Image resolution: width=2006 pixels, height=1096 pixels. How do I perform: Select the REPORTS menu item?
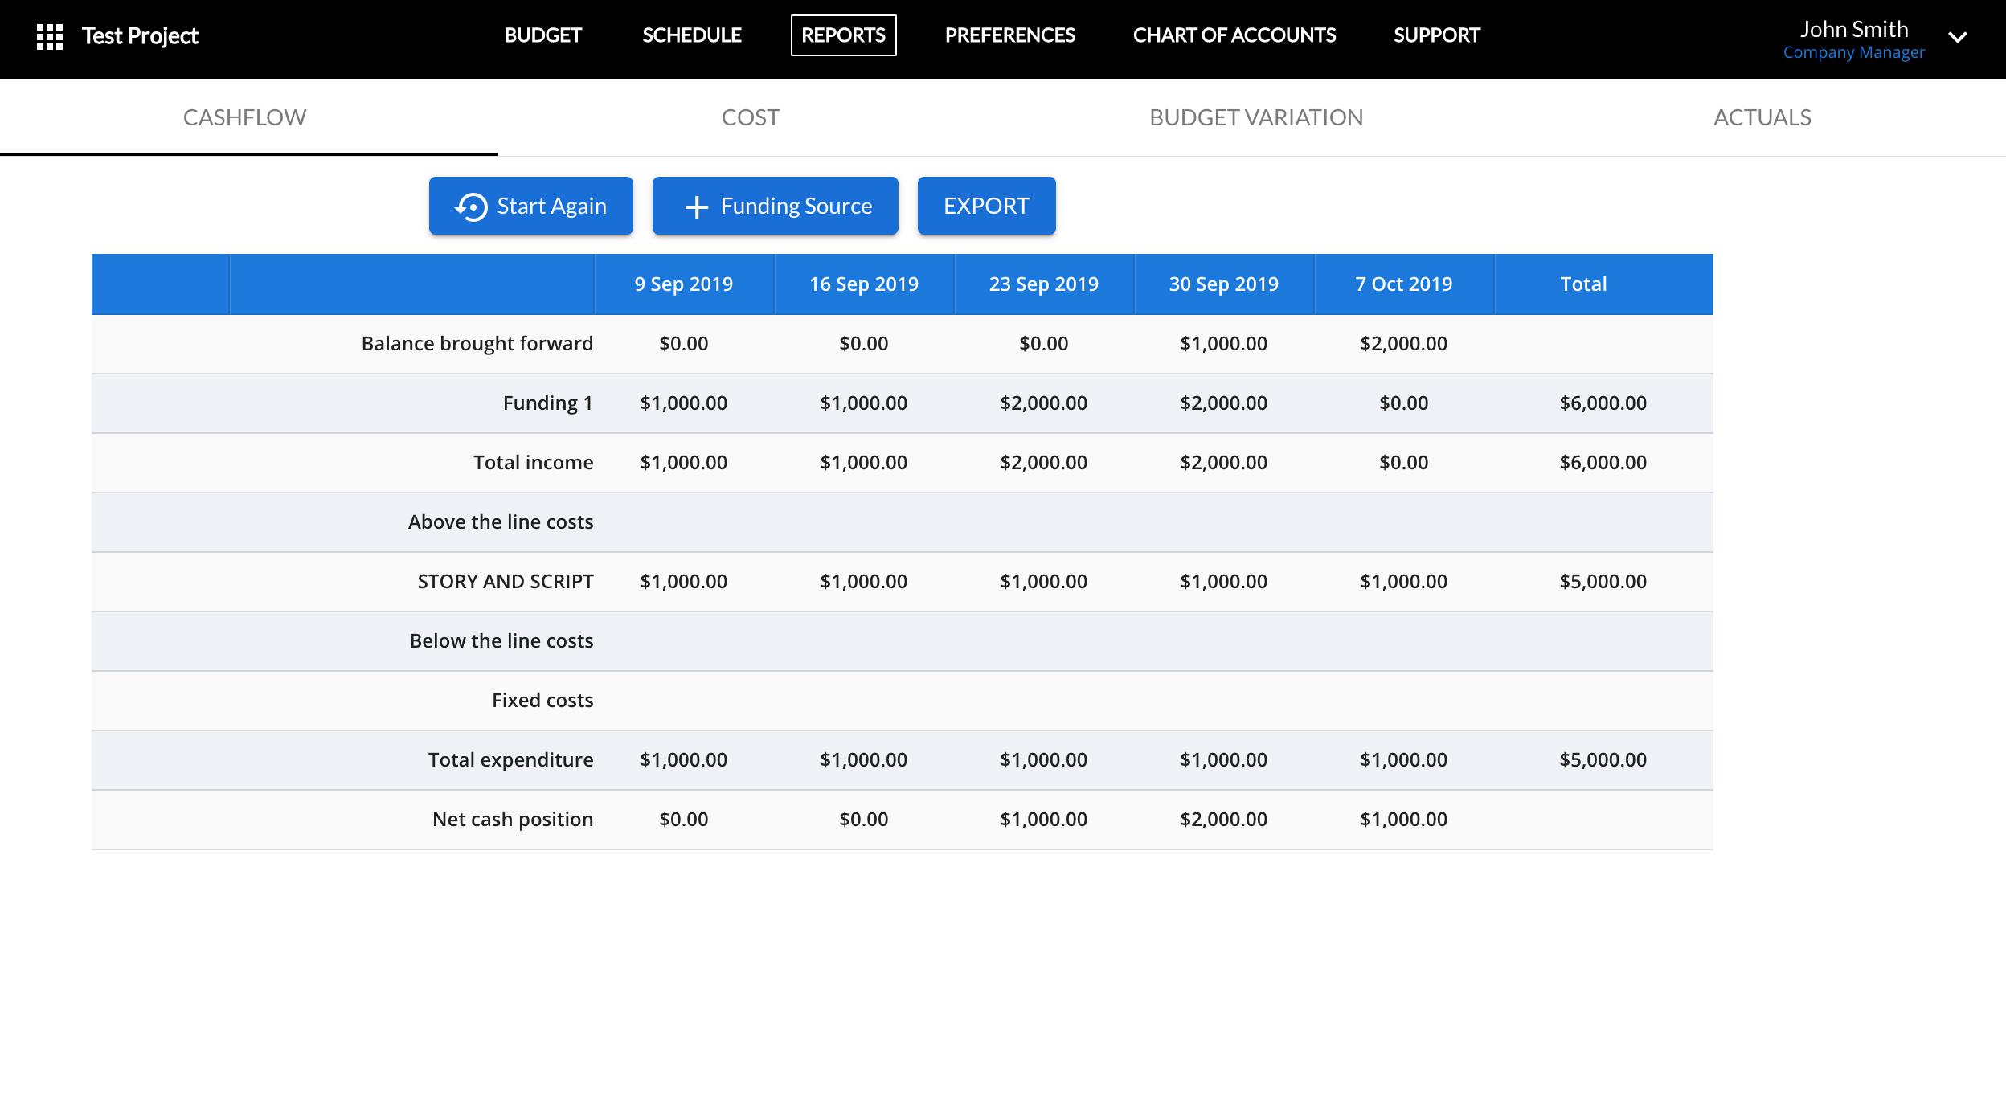[x=843, y=35]
